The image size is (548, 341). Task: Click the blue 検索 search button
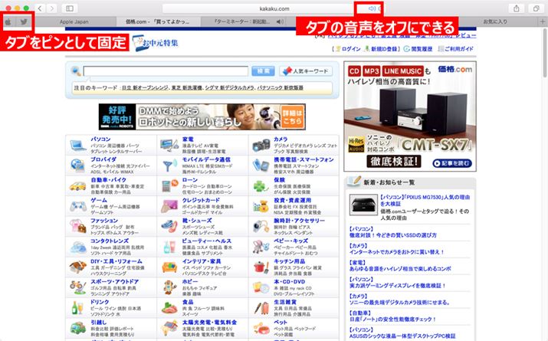coord(263,71)
